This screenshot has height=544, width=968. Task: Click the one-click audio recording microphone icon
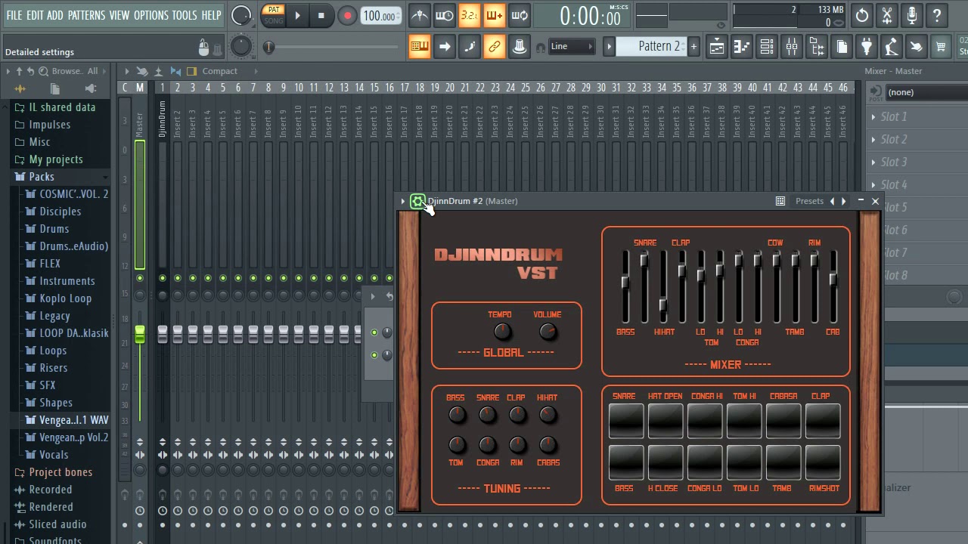click(912, 15)
